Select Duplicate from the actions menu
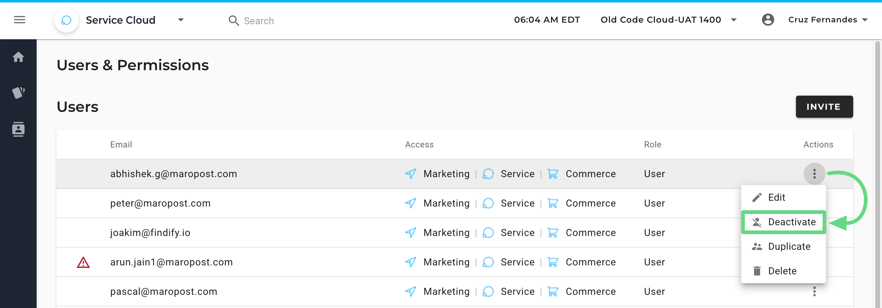 coord(789,247)
